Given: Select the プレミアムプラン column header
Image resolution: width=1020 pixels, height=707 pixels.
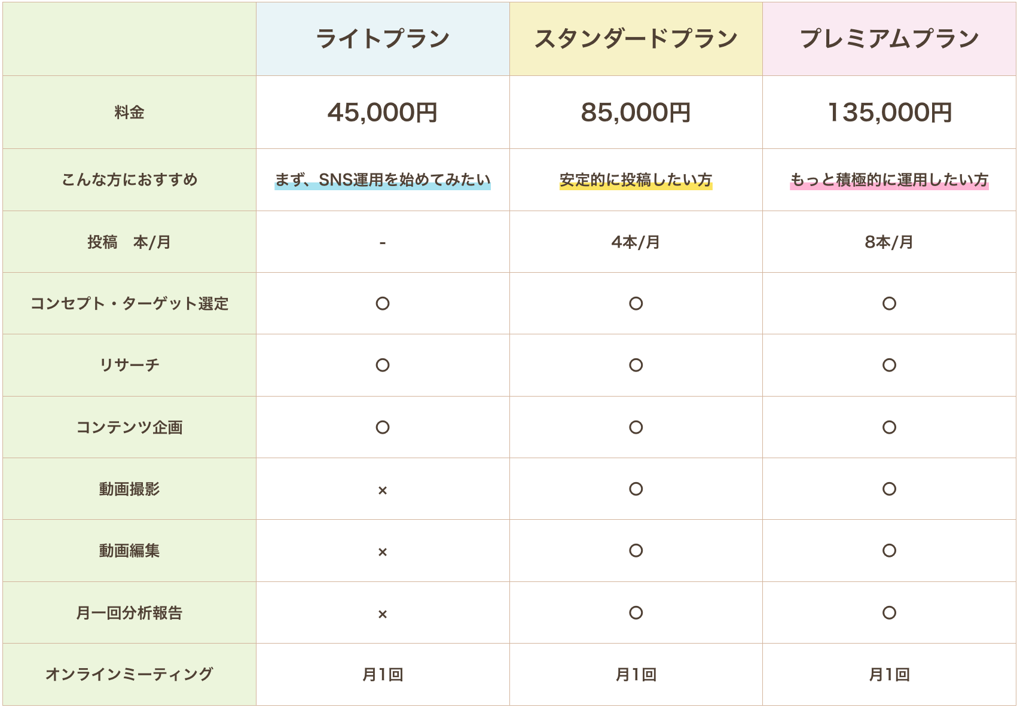Looking at the screenshot, I should pos(889,39).
